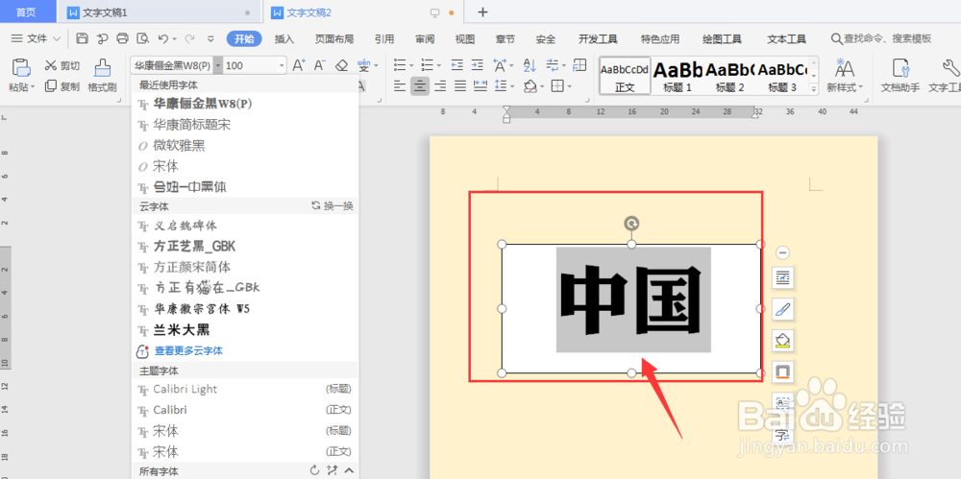Viewport: 961px width, 479px height.
Task: Go to the 首页 home tab
Action: (x=26, y=12)
